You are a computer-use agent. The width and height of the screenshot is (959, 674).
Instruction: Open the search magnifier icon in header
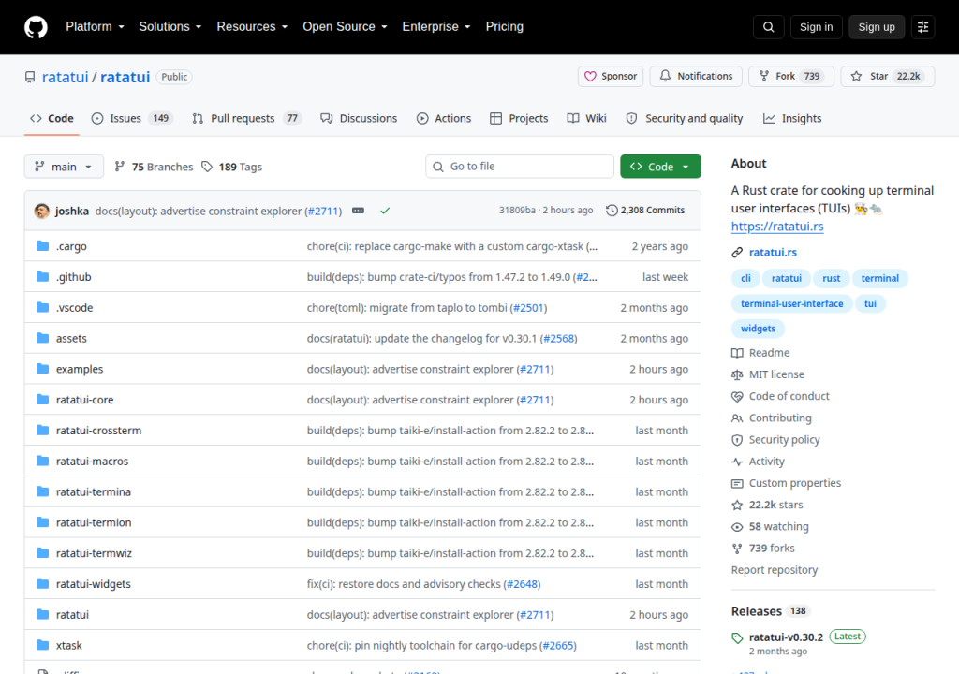[x=768, y=27]
